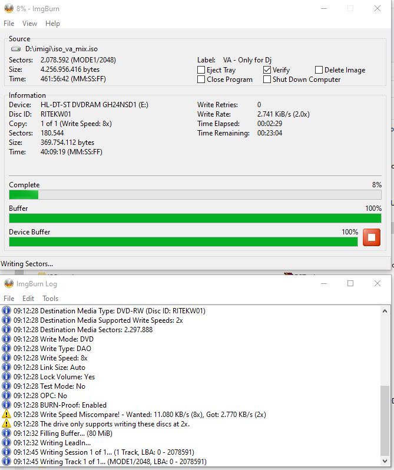Open the File menu in ImgBurn
Image resolution: width=394 pixels, height=470 pixels.
click(9, 24)
